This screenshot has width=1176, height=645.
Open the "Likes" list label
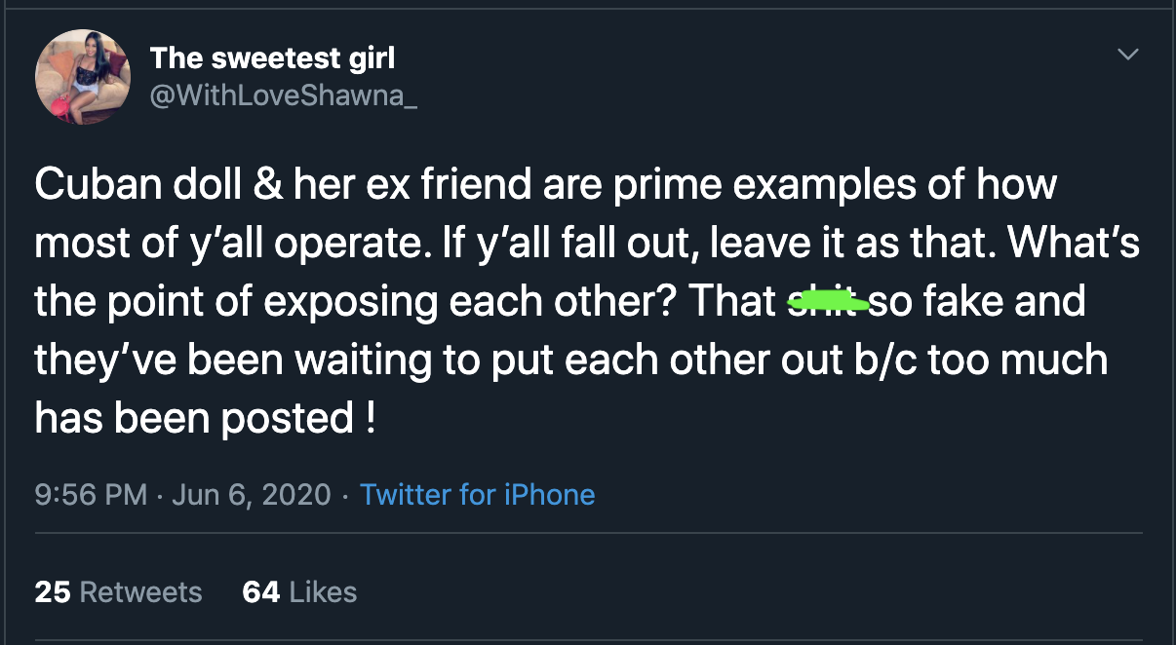point(324,592)
